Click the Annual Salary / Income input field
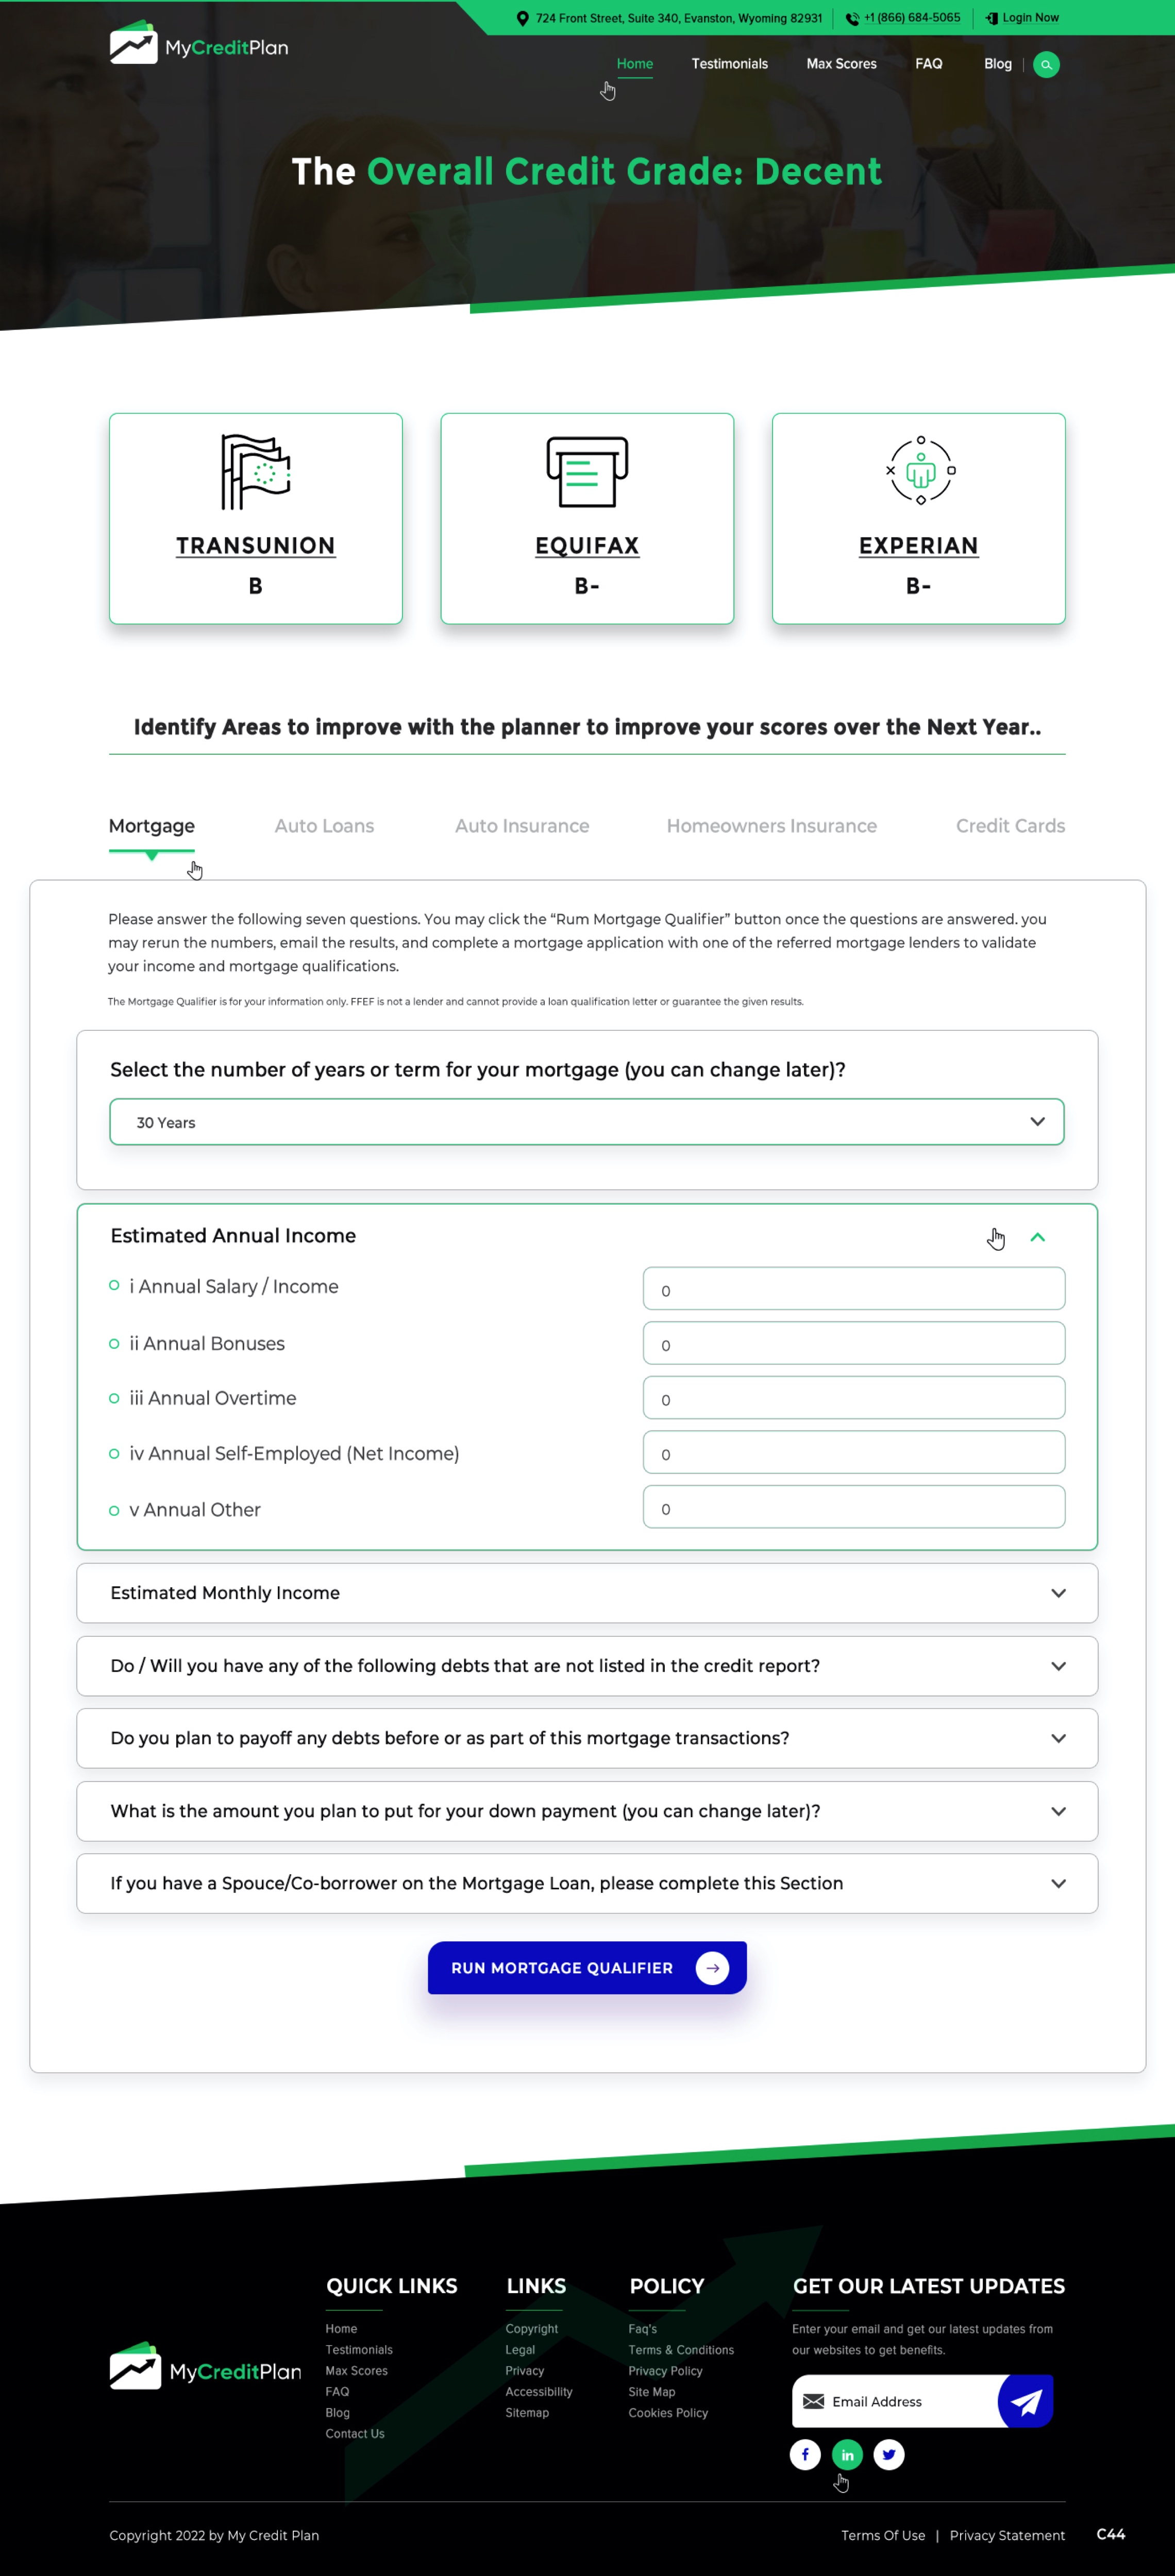Image resolution: width=1175 pixels, height=2576 pixels. click(x=853, y=1289)
